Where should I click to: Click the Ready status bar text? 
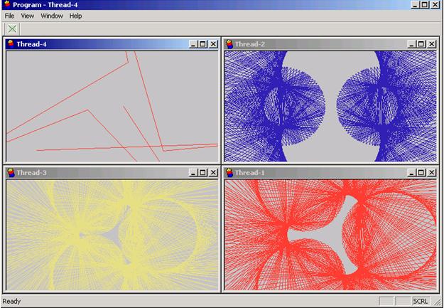click(x=11, y=301)
